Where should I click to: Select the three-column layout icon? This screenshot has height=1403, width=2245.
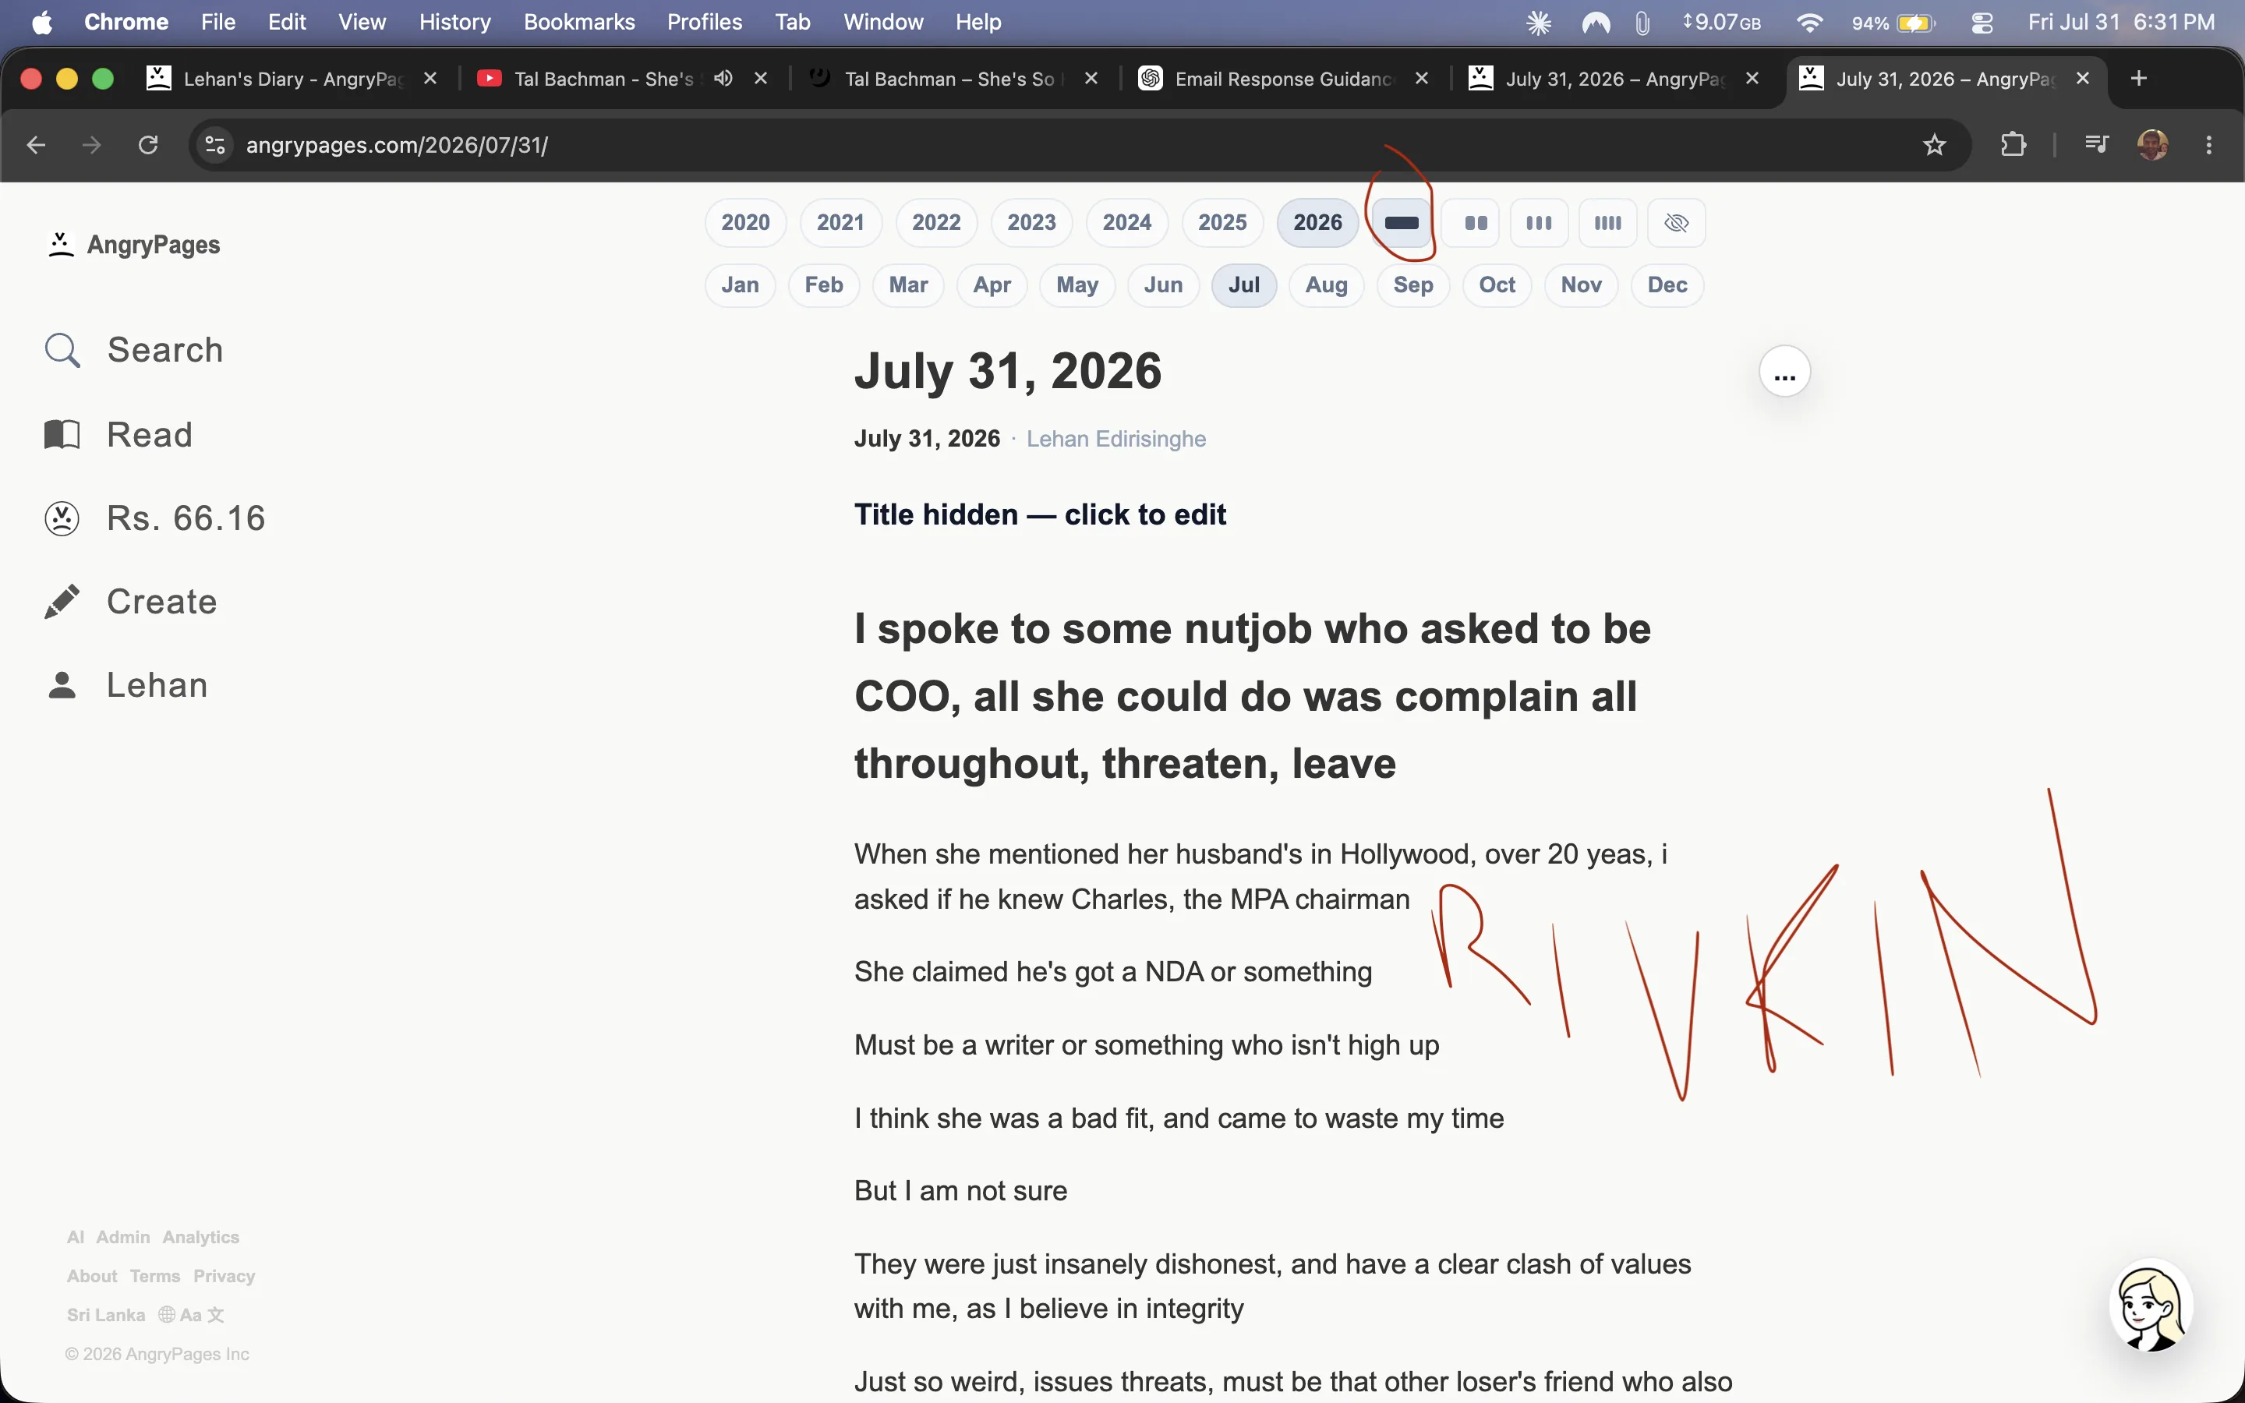[1539, 223]
